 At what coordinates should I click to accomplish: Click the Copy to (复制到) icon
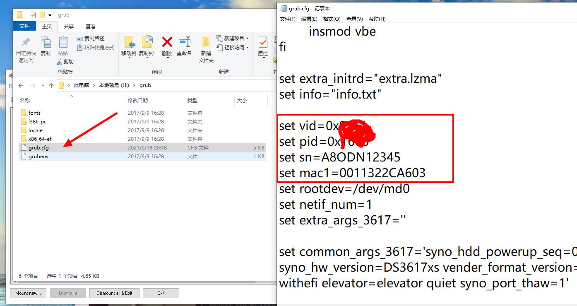(x=147, y=42)
